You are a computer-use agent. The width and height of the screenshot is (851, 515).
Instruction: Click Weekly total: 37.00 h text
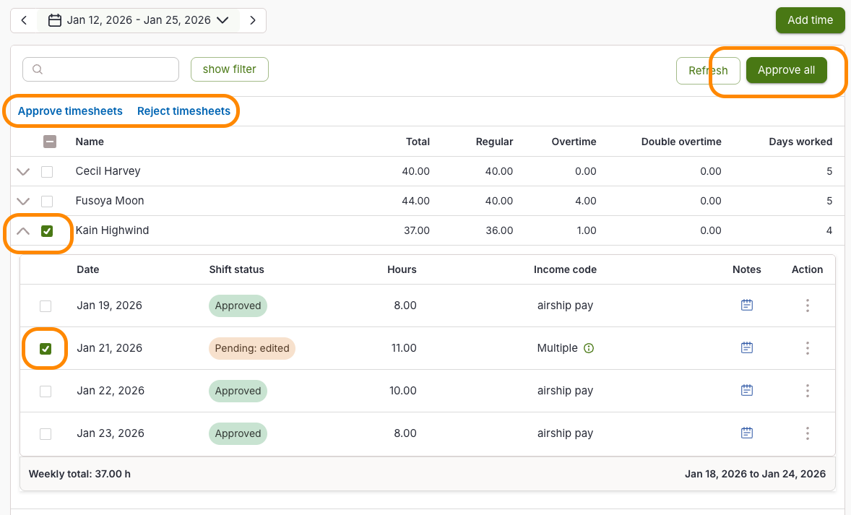tap(79, 474)
